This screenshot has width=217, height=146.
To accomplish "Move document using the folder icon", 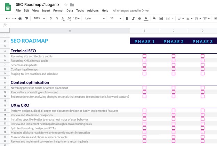I will 72,5.
